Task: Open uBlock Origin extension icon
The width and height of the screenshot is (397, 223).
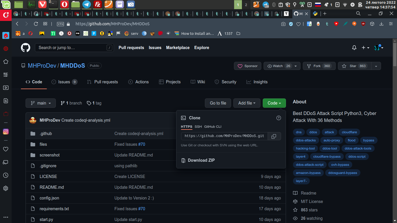Action: [363, 24]
